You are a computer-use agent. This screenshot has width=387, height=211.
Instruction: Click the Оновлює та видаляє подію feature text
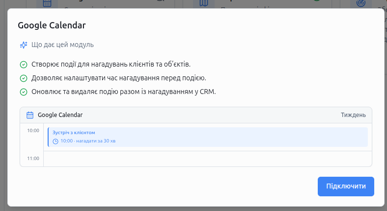click(x=123, y=92)
